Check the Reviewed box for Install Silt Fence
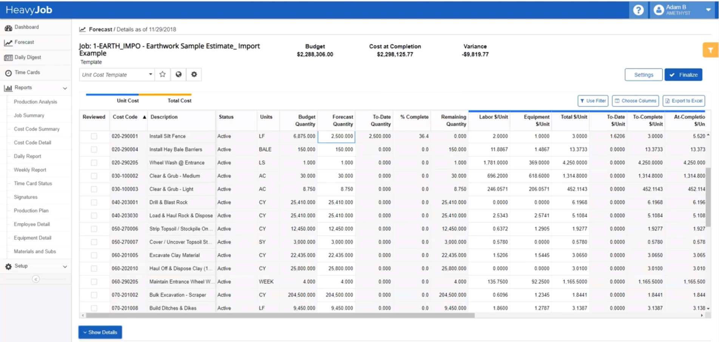This screenshot has height=342, width=719. (x=94, y=136)
